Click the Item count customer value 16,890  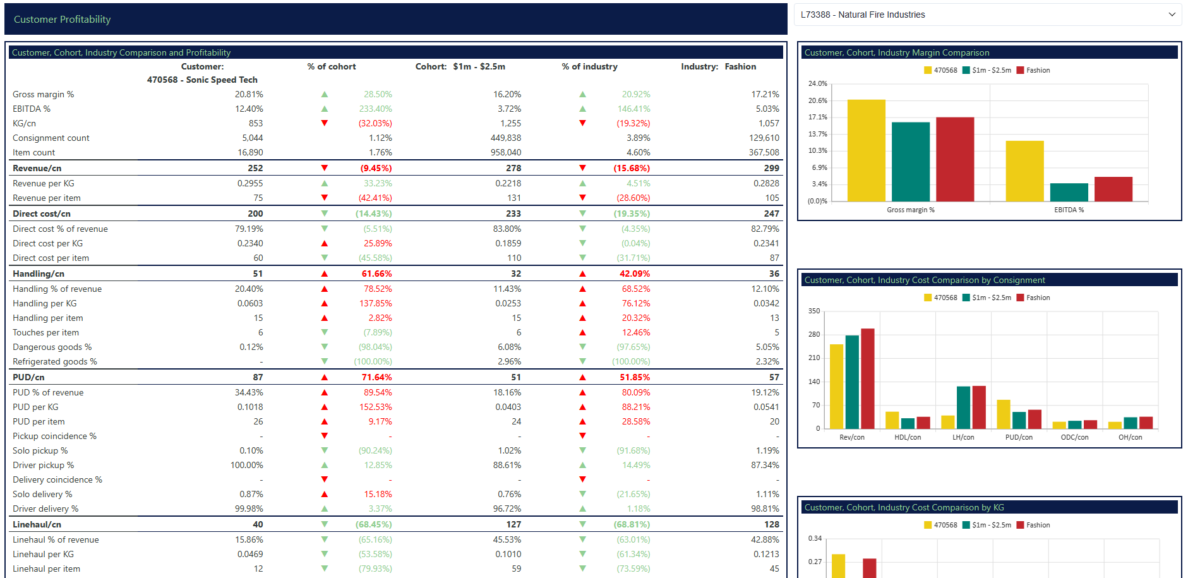click(x=251, y=152)
